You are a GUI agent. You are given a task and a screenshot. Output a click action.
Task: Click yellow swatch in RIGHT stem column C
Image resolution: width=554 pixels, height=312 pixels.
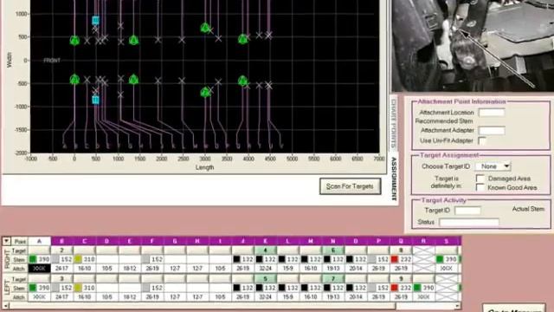pyautogui.click(x=78, y=259)
